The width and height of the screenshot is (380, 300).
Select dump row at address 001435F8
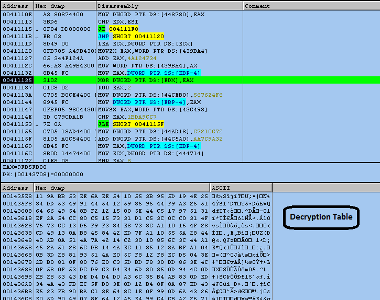(136, 203)
